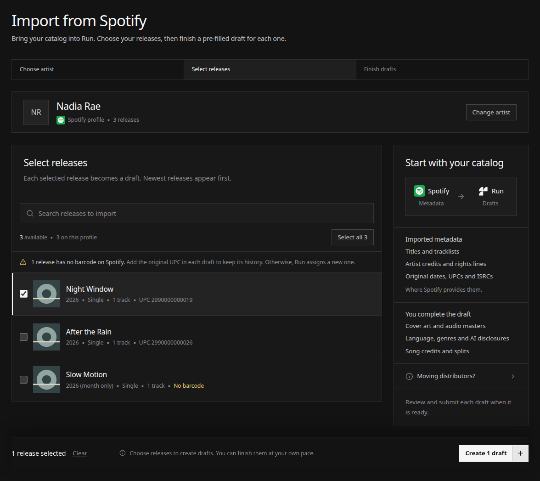Click the warning triangle icon in barcode notice

tap(23, 262)
